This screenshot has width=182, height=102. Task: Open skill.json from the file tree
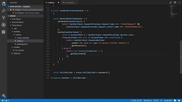pyautogui.click(x=25, y=53)
